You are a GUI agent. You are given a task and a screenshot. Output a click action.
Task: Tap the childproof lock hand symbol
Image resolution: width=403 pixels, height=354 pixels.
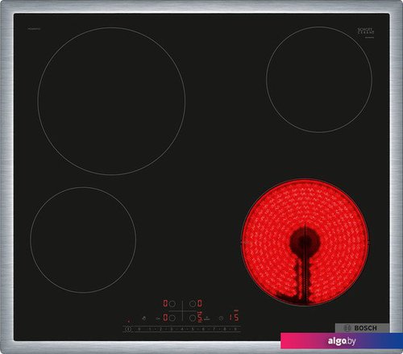click(144, 319)
